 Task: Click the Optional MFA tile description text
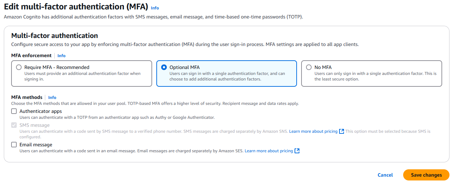pyautogui.click(x=227, y=76)
